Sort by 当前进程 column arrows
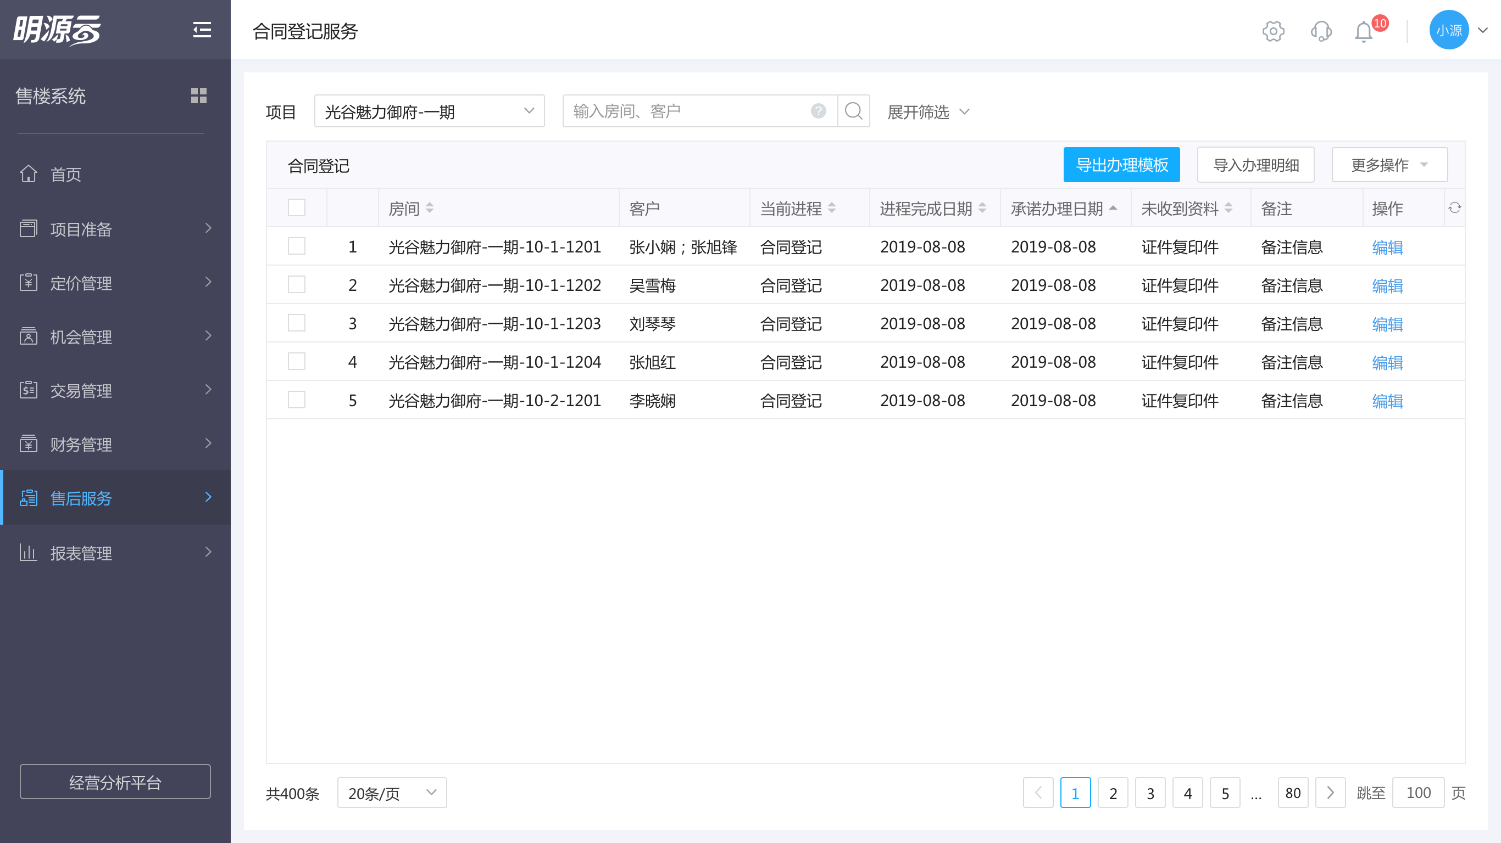 [x=831, y=208]
